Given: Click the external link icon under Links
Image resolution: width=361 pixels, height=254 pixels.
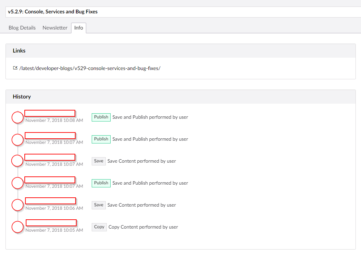Looking at the screenshot, I should point(15,68).
